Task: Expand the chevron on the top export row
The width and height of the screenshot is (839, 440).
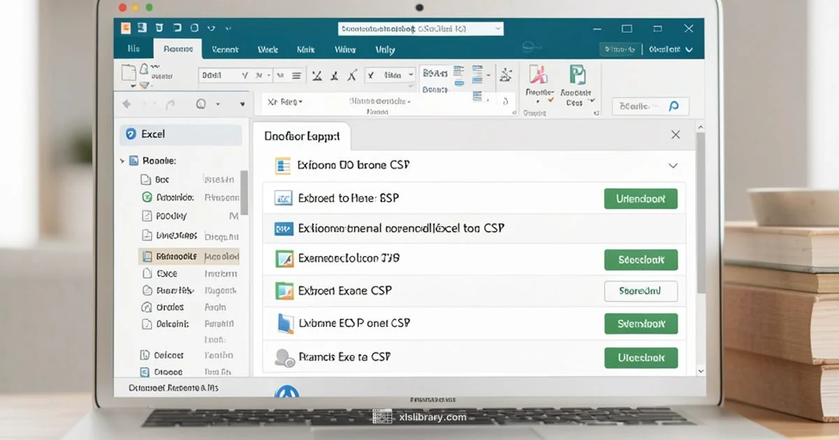Action: click(x=673, y=166)
